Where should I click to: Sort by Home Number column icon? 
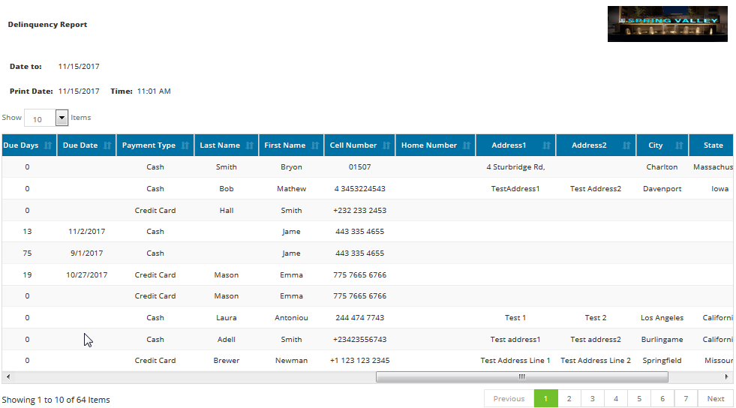pyautogui.click(x=467, y=145)
